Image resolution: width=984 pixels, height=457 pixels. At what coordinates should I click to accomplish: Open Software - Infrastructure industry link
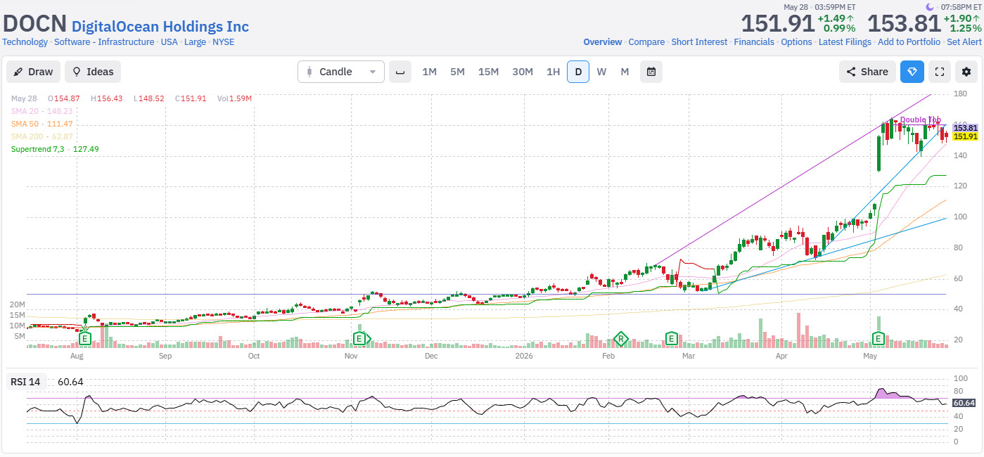[104, 42]
